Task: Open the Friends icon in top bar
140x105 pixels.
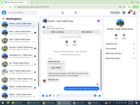Action: click(76, 13)
